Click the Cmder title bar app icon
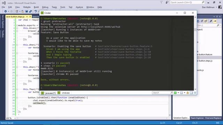The width and height of the screenshot is (223, 125). tap(42, 13)
